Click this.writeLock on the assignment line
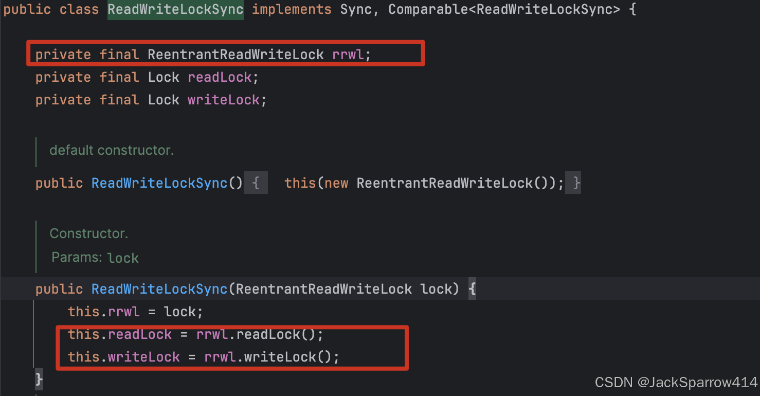The height and width of the screenshot is (396, 760). (124, 357)
